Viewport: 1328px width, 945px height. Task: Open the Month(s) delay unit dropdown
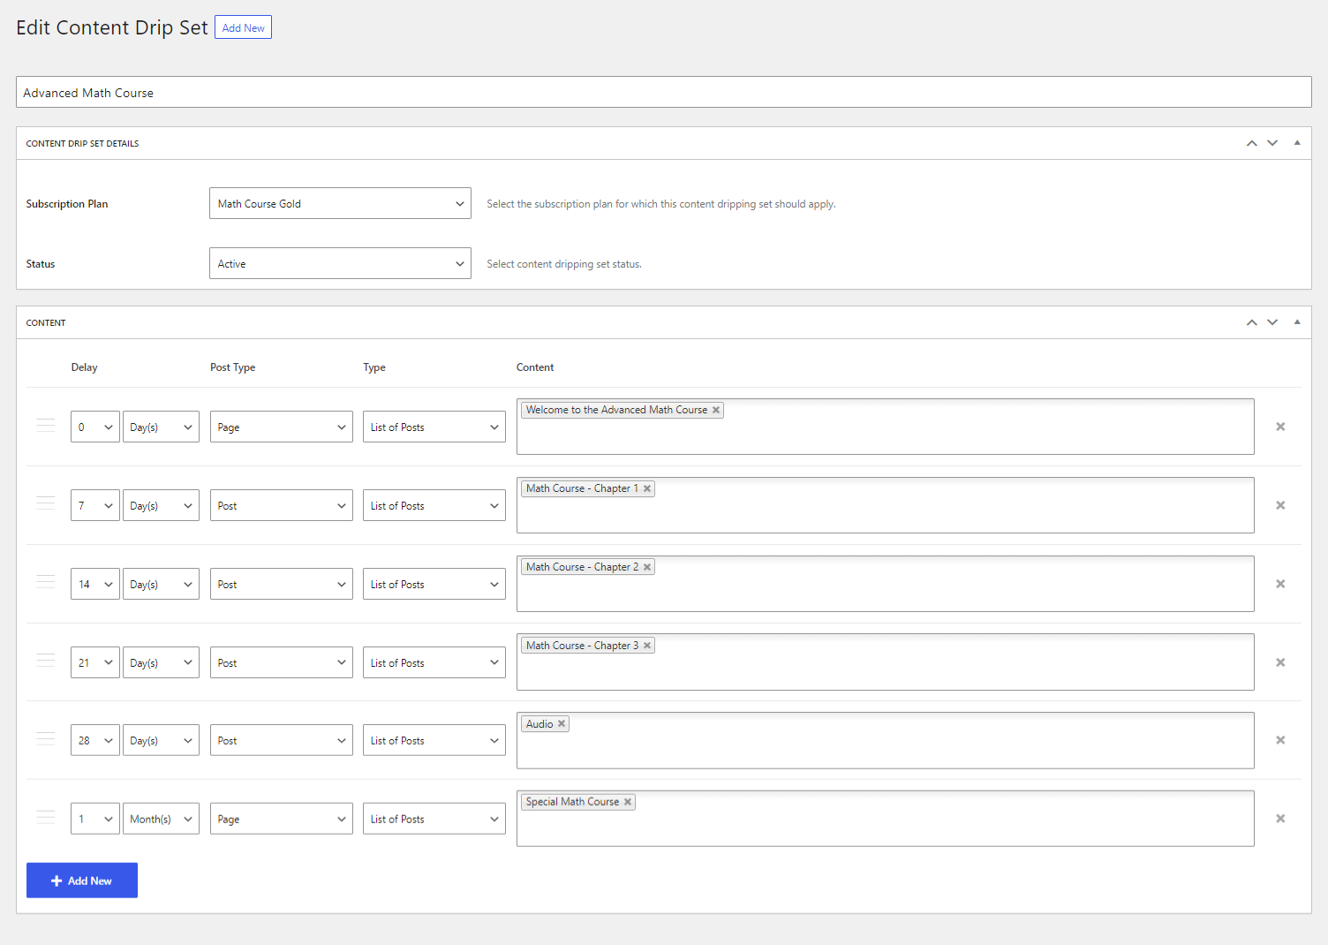point(161,819)
